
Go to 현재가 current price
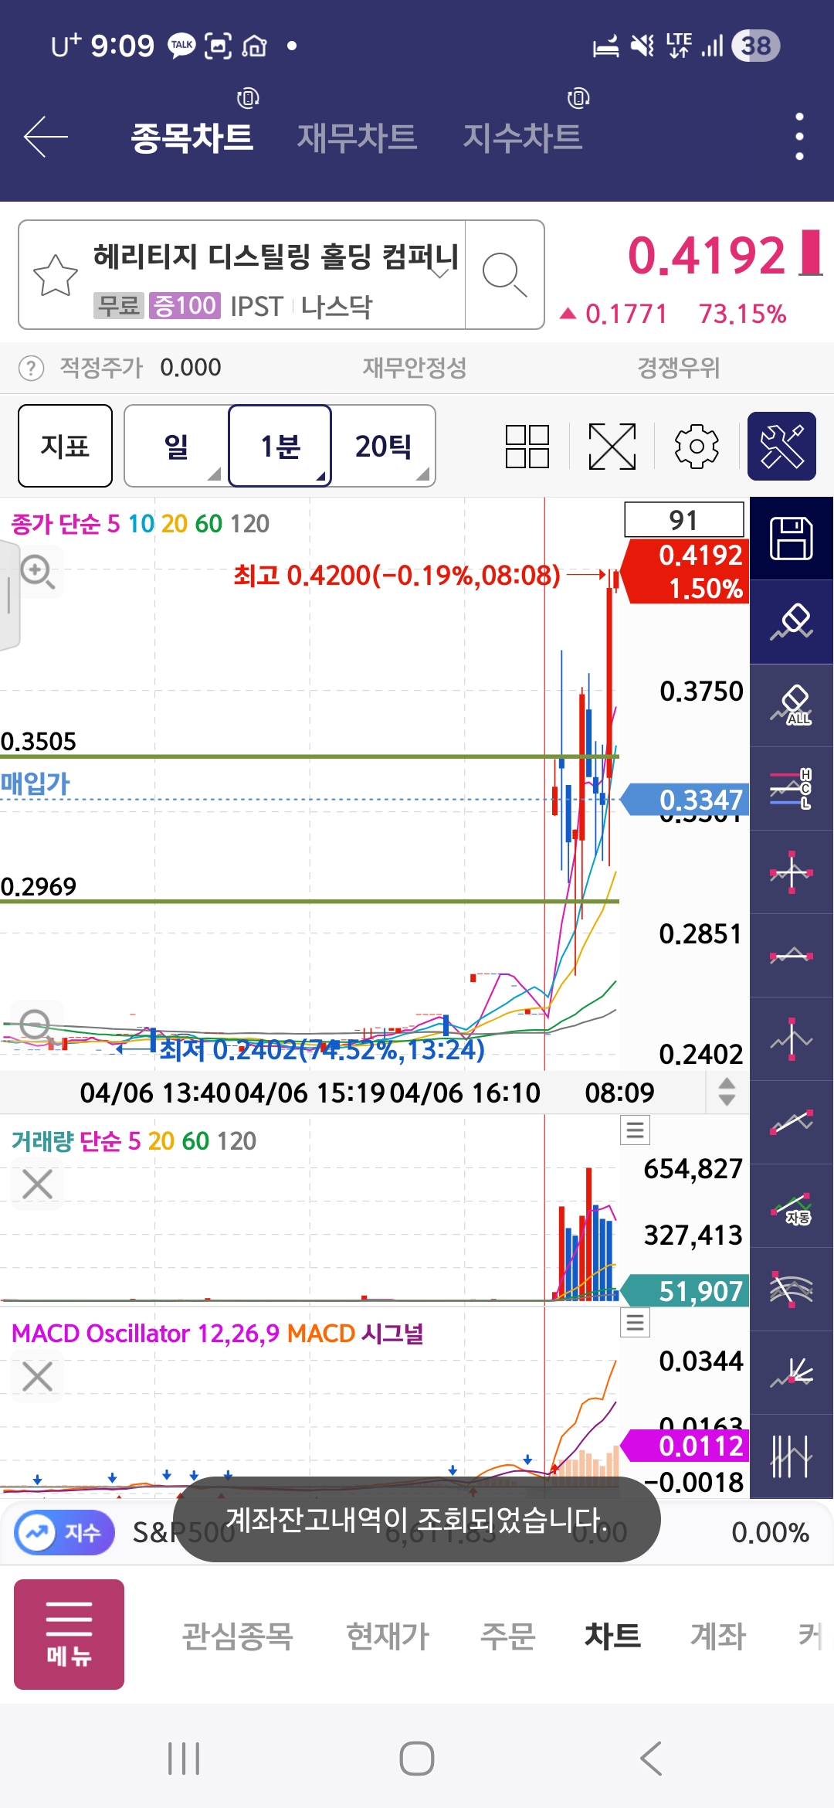coord(388,1636)
